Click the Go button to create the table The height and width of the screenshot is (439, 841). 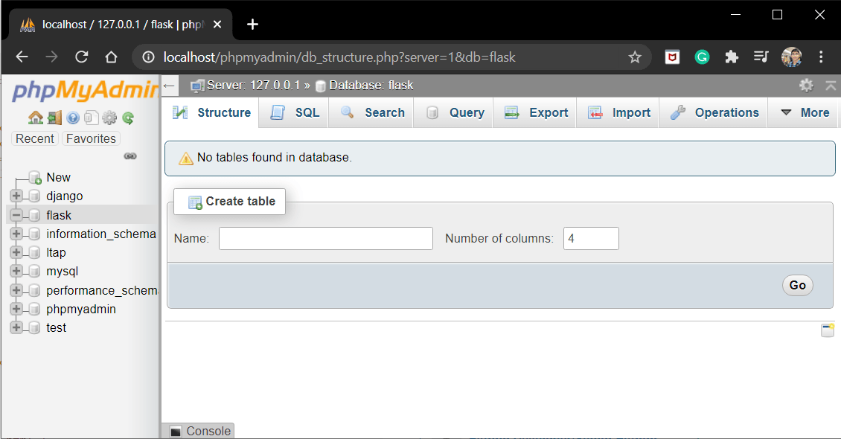click(797, 285)
